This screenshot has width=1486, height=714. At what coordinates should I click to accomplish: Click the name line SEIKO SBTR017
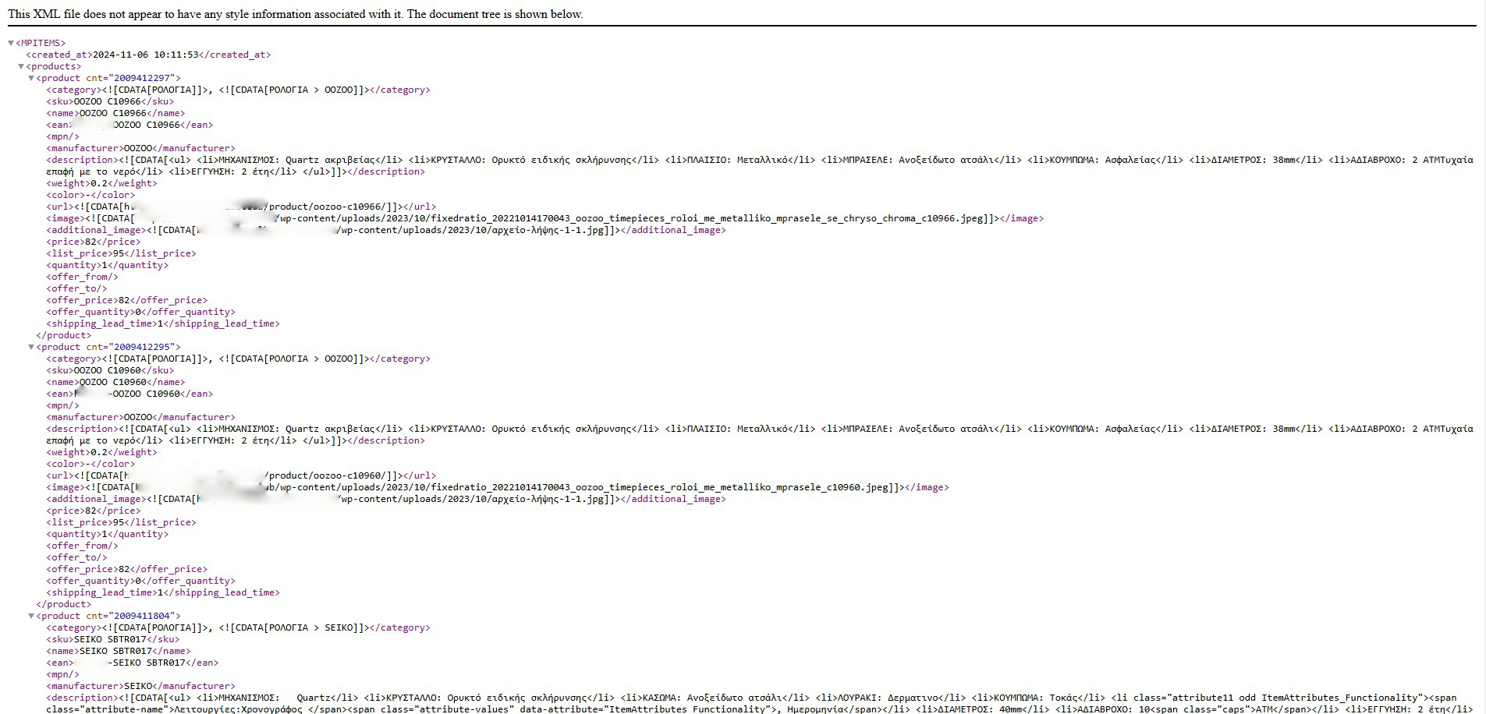pyautogui.click(x=119, y=651)
